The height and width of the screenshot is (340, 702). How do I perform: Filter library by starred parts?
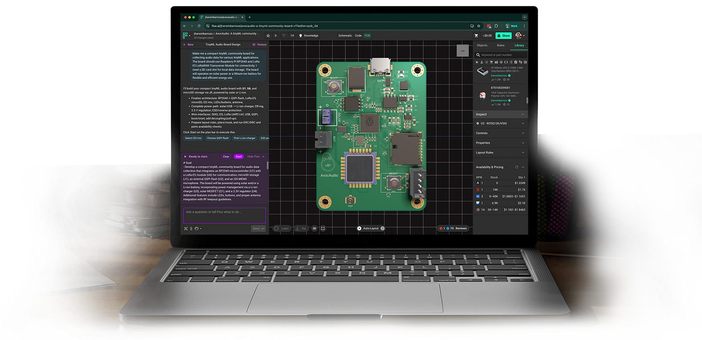477,62
